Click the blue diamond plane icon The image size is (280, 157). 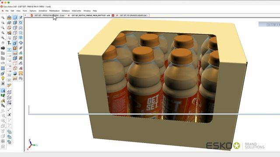[x=21, y=43]
